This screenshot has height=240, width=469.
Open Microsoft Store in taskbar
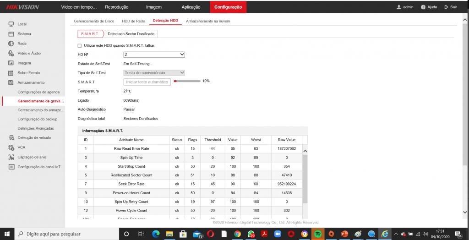point(183,234)
